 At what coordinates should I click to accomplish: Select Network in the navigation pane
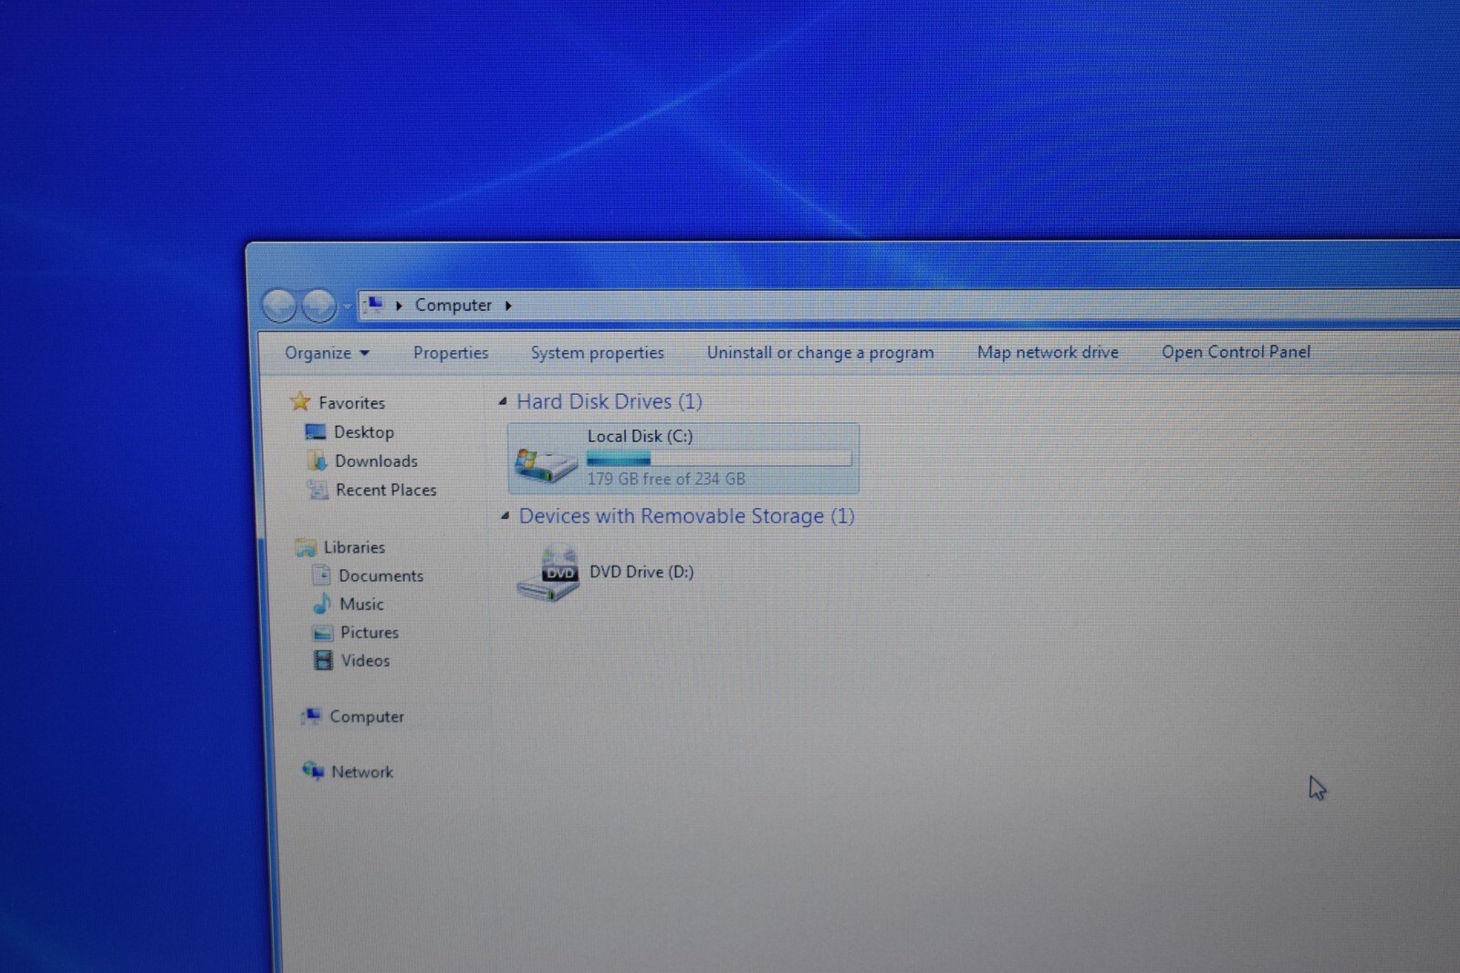pos(362,771)
